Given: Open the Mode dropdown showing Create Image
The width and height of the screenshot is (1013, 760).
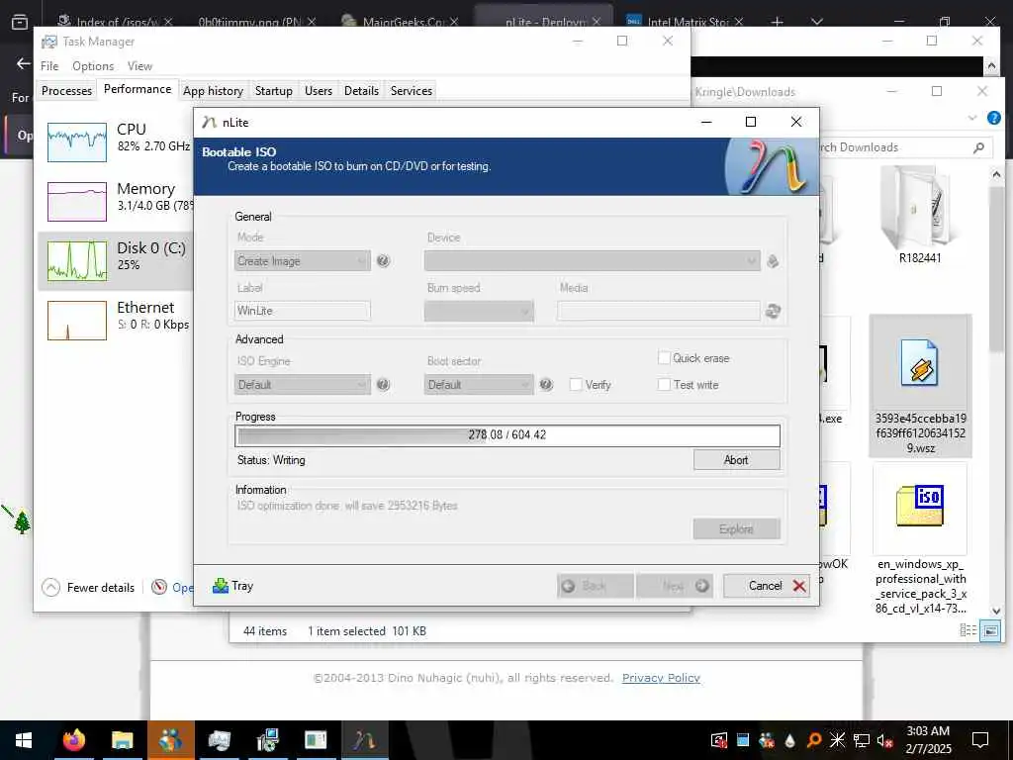Looking at the screenshot, I should (x=303, y=261).
